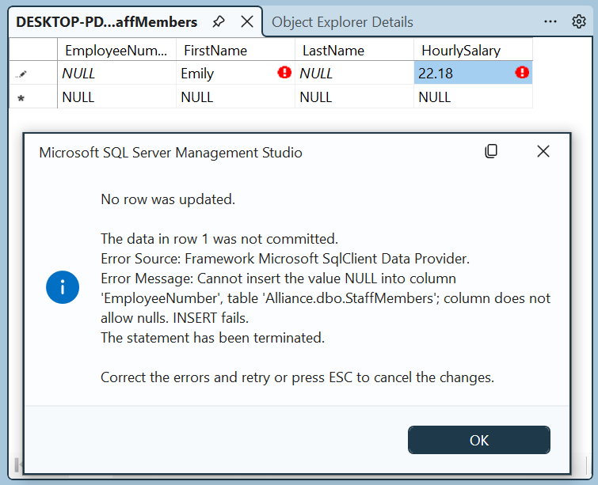Image resolution: width=598 pixels, height=485 pixels.
Task: Close the Management Studio error dialog
Action: coord(543,151)
